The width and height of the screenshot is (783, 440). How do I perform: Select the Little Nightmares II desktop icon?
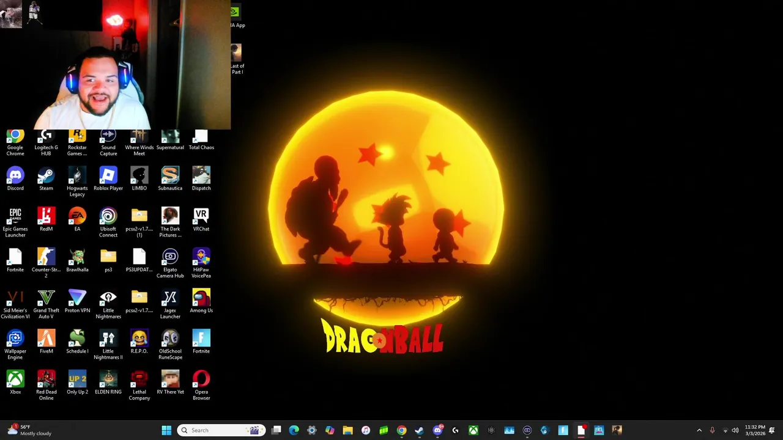click(x=108, y=345)
